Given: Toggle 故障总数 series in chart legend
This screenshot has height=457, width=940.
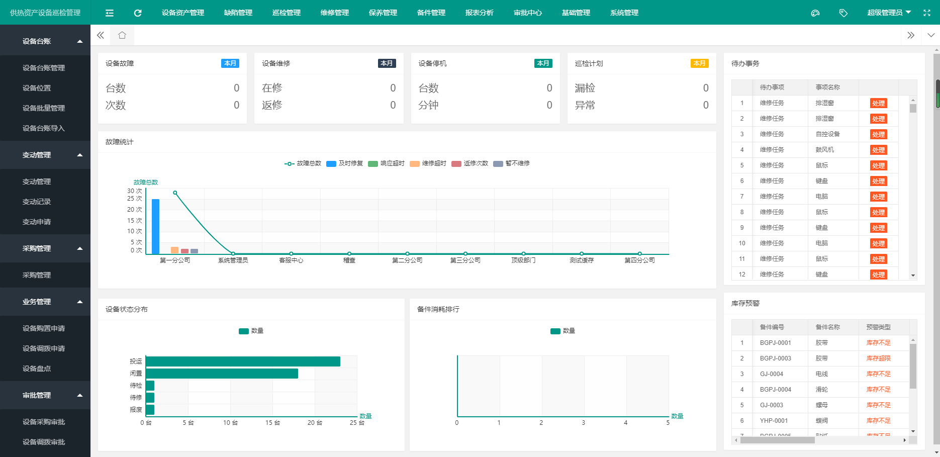Looking at the screenshot, I should pos(303,163).
